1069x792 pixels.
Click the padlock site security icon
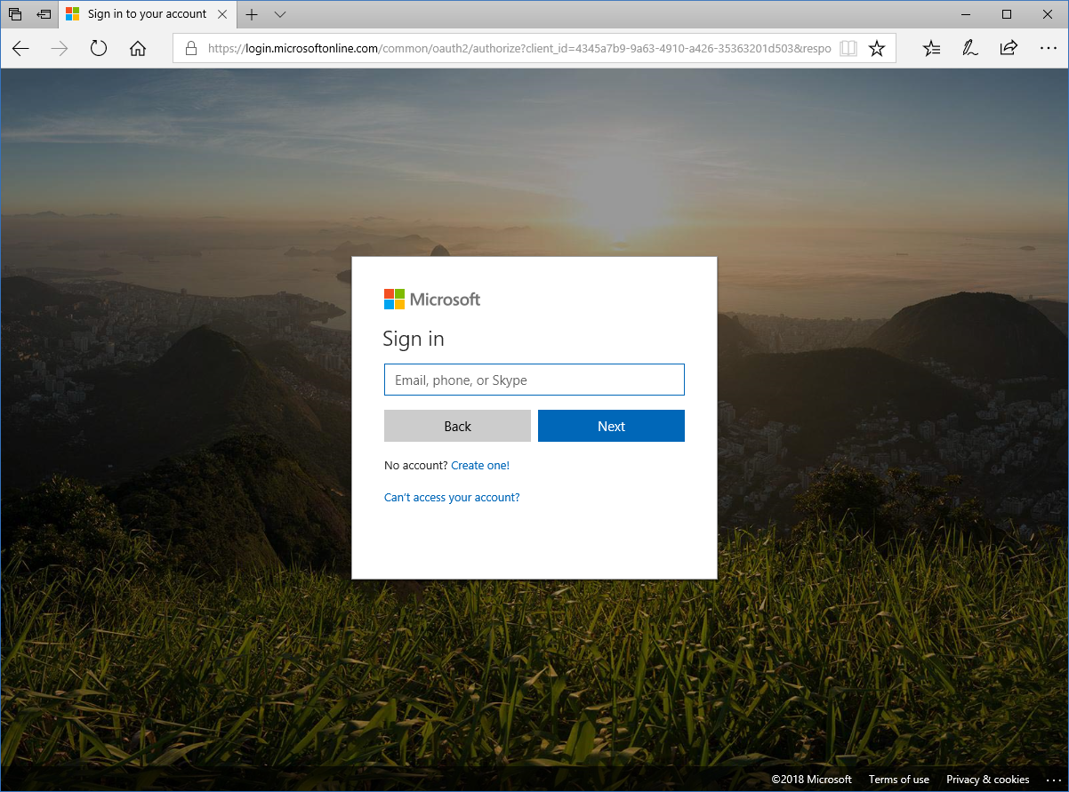(x=190, y=48)
